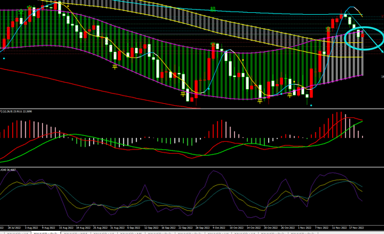384x234 pixels.
Task: Click cyan dot below the 1 Nov candle
Action: (x=311, y=106)
